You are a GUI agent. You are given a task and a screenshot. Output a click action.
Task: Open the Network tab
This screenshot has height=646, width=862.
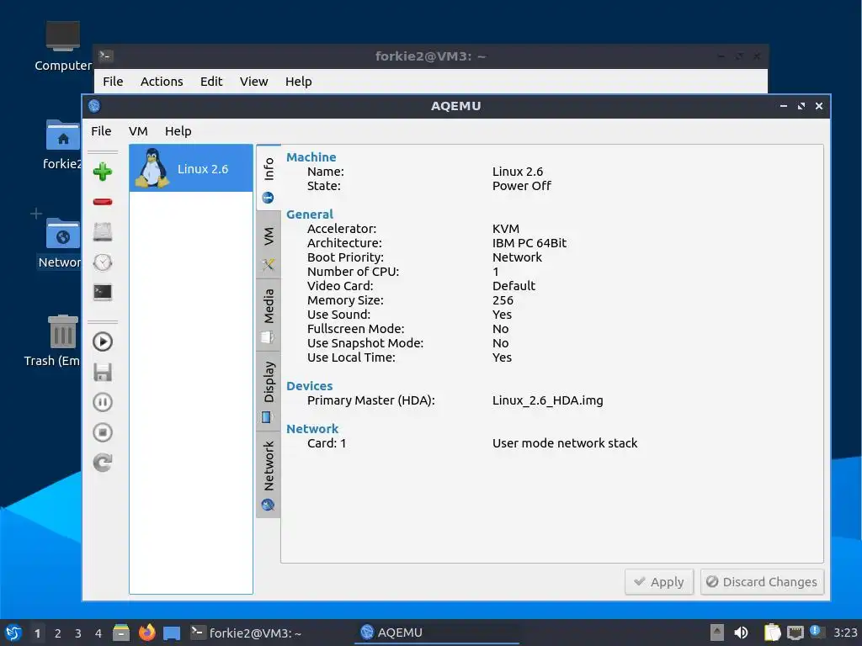269,474
